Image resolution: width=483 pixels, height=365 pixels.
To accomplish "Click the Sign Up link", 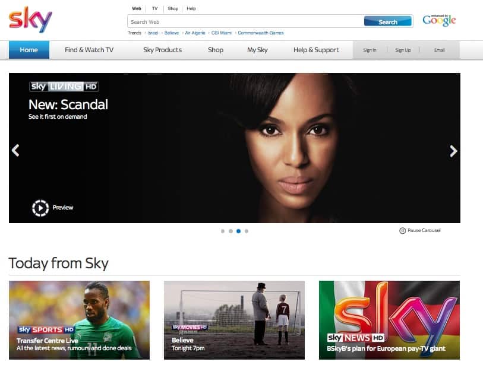I will pyautogui.click(x=403, y=50).
